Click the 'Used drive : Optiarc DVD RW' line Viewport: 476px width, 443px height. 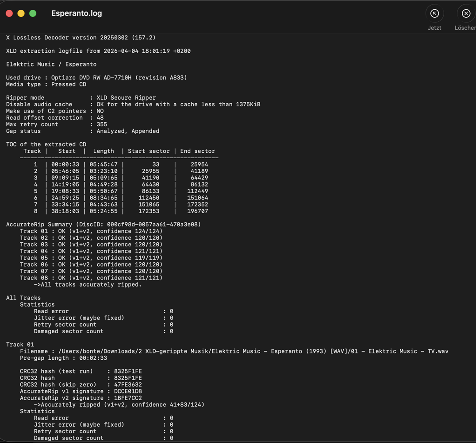coord(96,78)
